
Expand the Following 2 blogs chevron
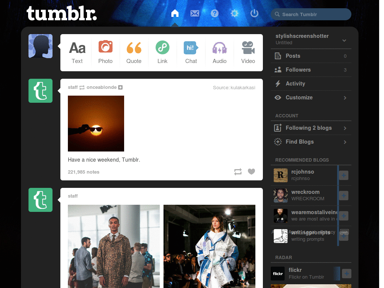[x=345, y=128]
